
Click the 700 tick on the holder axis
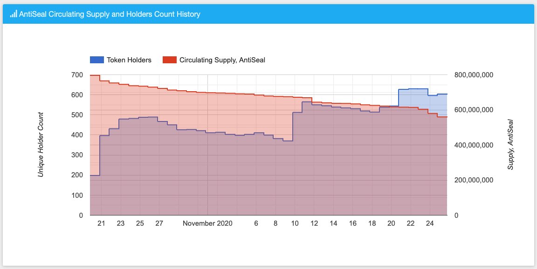(77, 74)
